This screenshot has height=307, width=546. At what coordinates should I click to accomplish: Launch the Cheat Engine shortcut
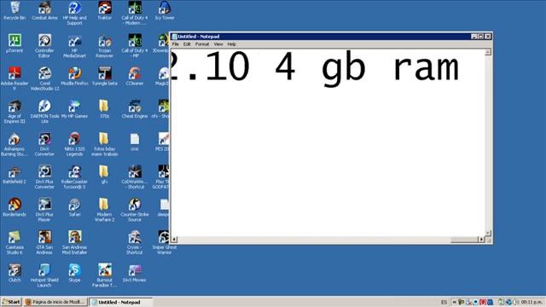(x=135, y=108)
